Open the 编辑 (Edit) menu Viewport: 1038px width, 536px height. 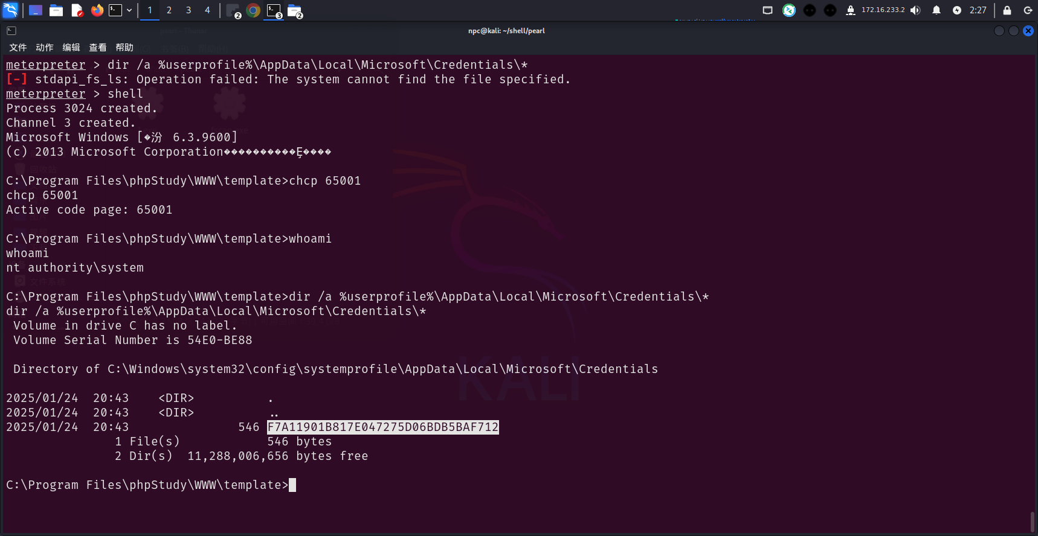pos(71,47)
